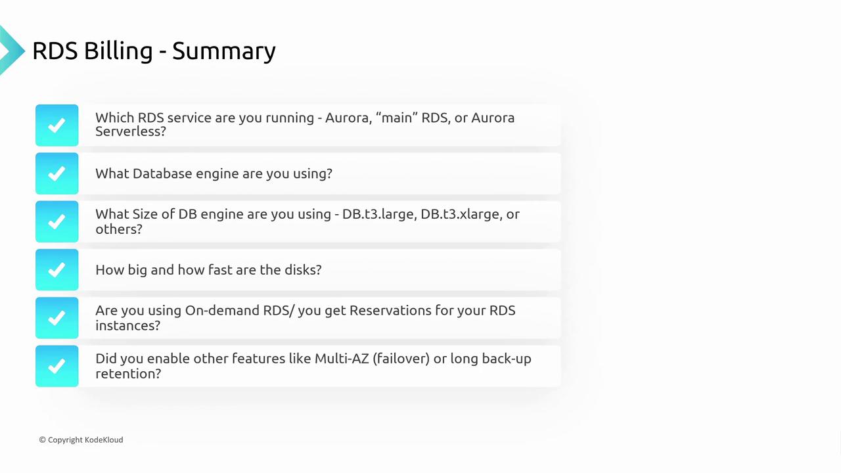Click the checkmark icon for the disks question
Screen dimensions: 841x473
(57, 269)
